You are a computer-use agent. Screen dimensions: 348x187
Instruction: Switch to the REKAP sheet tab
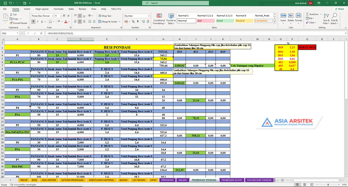pos(24,180)
